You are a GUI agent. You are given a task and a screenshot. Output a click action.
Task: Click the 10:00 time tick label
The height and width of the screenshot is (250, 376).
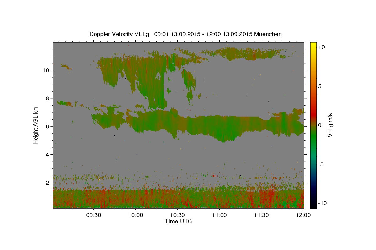[x=135, y=215]
